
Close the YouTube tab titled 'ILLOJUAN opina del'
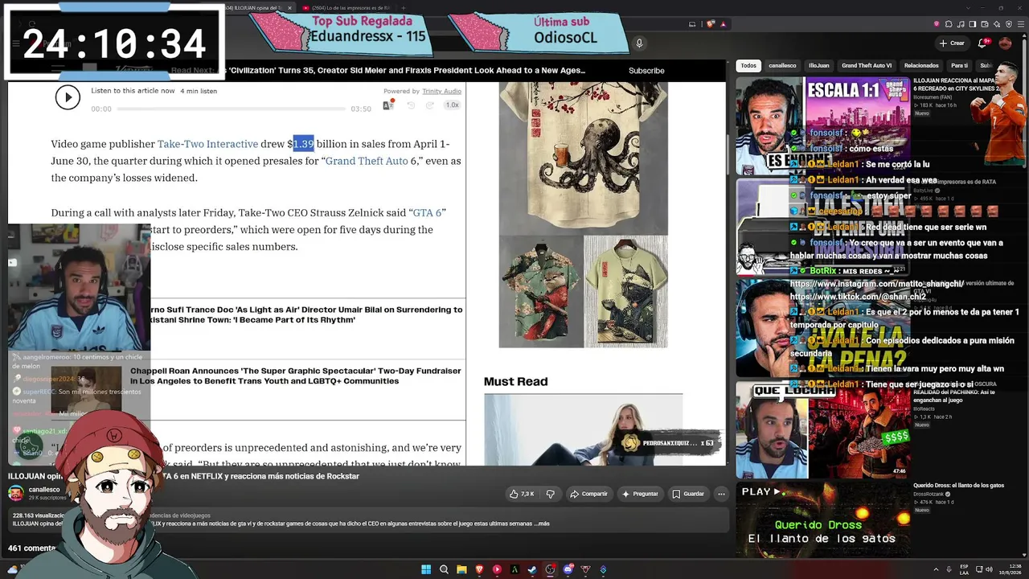pos(289,8)
